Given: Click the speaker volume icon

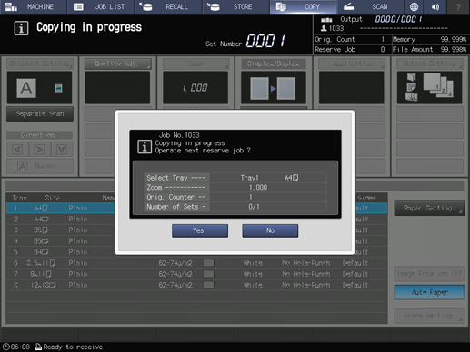Looking at the screenshot, I should [435, 6].
